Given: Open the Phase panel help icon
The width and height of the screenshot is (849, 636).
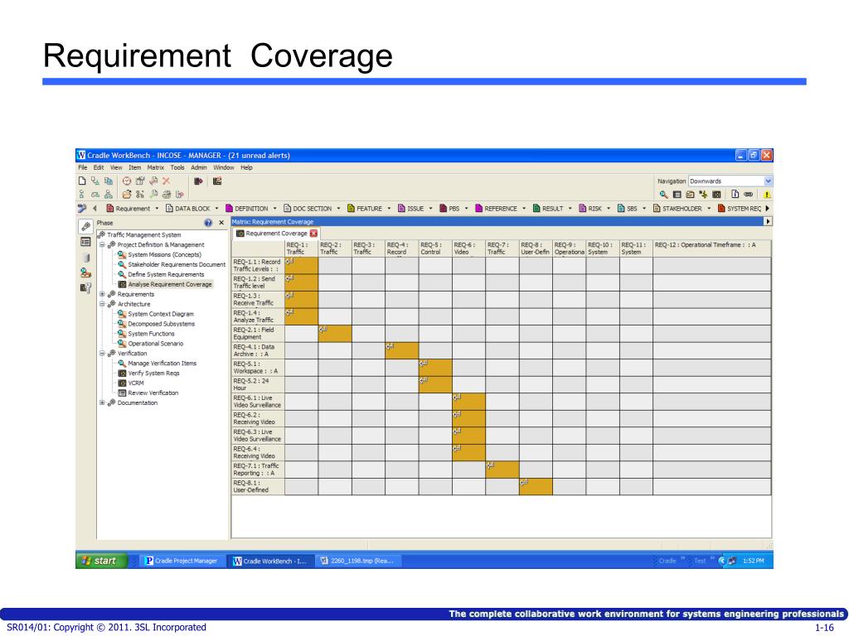Looking at the screenshot, I should [208, 223].
